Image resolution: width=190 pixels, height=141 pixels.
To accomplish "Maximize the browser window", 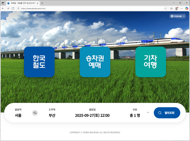I will [180, 3].
